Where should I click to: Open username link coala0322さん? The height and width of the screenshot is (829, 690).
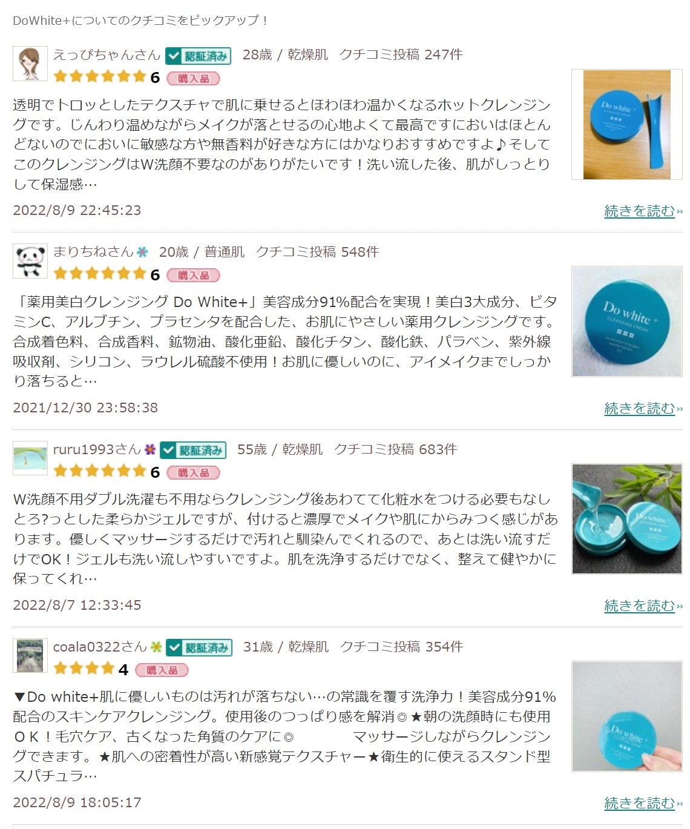click(x=100, y=647)
